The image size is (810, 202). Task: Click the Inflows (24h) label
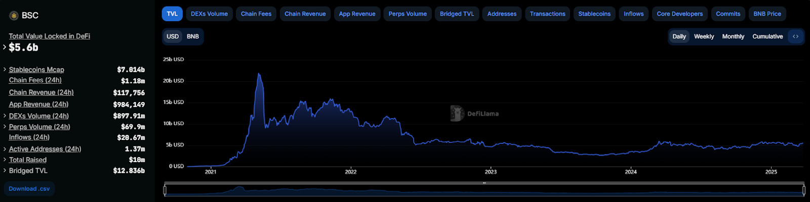[x=29, y=137]
